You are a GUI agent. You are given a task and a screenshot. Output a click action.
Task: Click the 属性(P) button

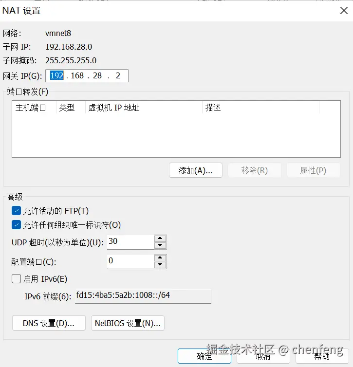coord(313,170)
